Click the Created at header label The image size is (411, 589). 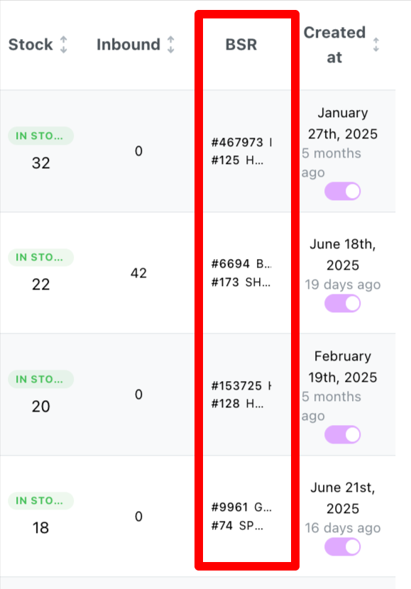click(x=334, y=45)
